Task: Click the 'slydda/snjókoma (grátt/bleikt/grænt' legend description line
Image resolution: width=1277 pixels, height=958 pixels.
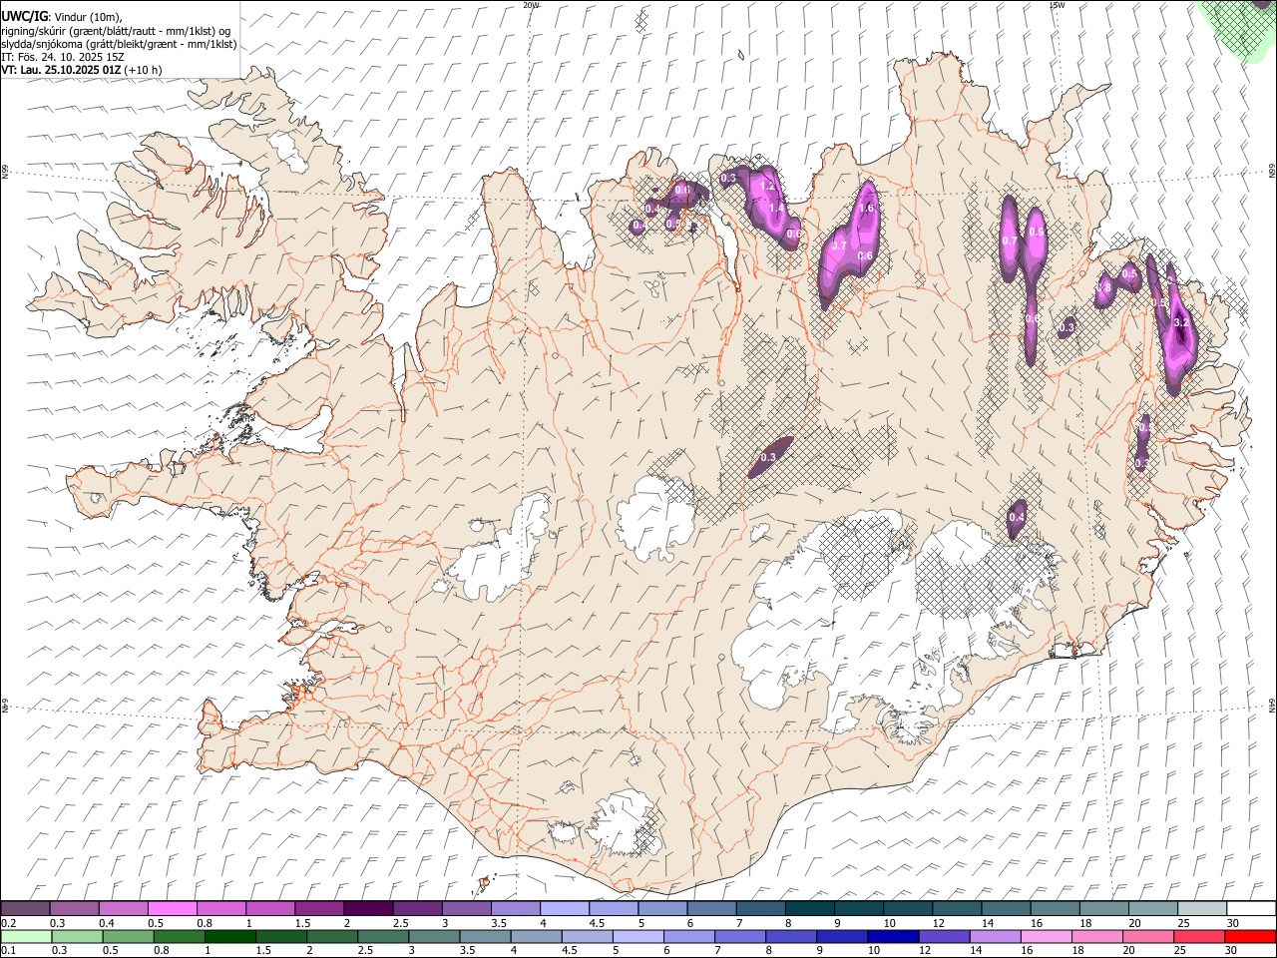Action: click(119, 44)
